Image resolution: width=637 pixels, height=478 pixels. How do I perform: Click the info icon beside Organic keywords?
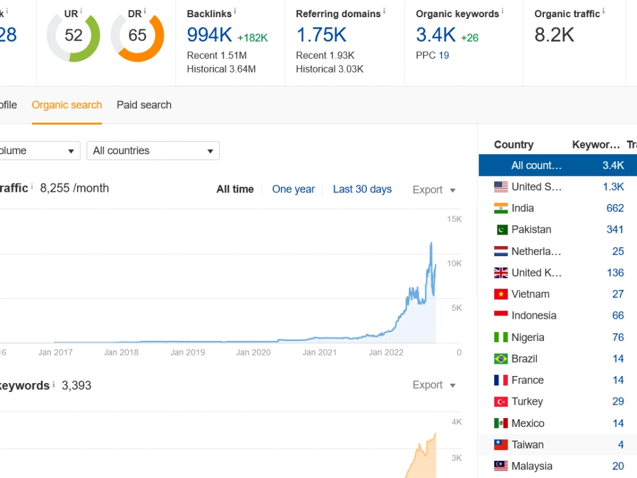click(502, 11)
